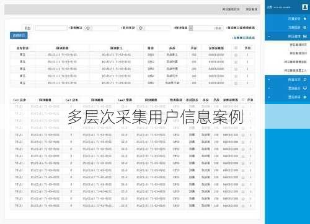Check the third row checkbox in upper table
Screen dimensions: 310x224
pos(236,69)
